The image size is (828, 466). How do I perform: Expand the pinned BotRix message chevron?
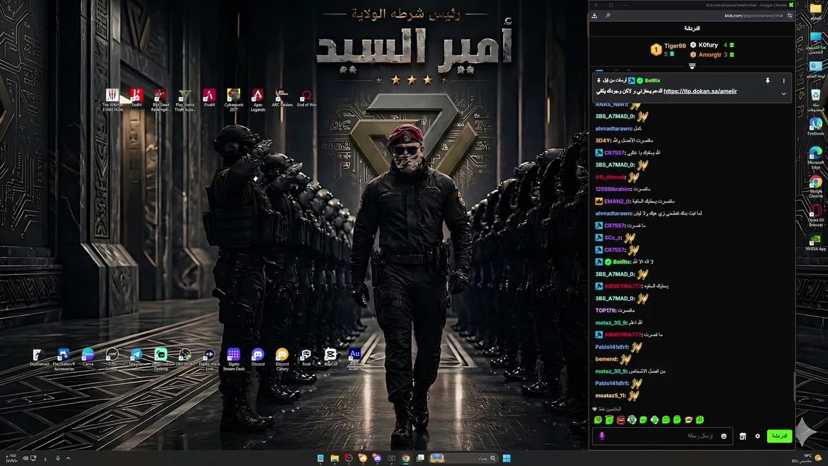[x=783, y=93]
